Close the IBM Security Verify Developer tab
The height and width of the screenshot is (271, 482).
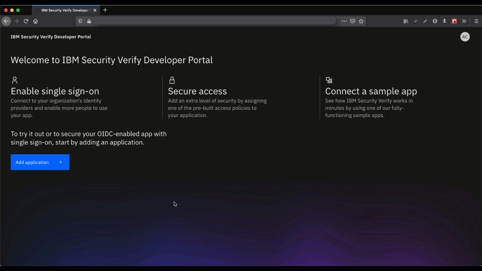(95, 10)
